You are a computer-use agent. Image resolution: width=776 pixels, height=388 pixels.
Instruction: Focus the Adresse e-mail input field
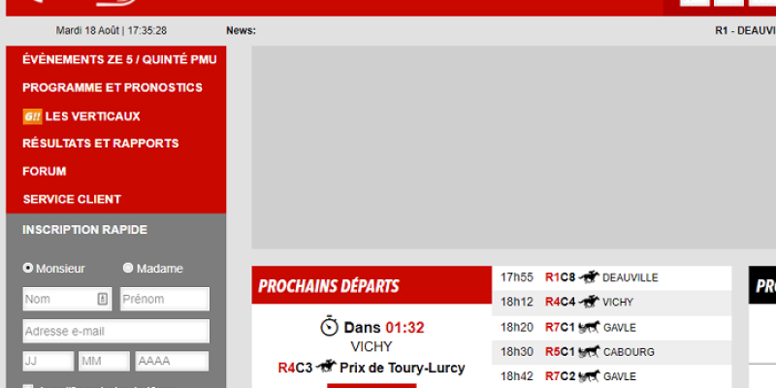pyautogui.click(x=115, y=331)
